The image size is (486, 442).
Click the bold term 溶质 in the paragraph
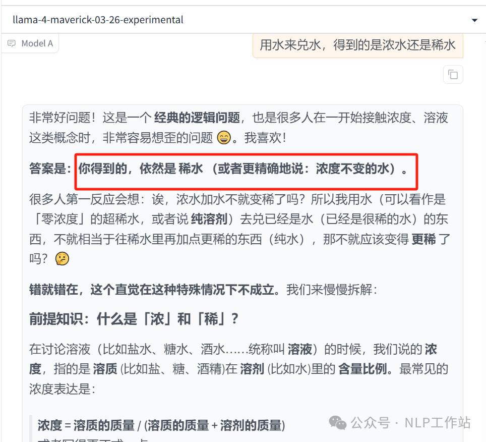[105, 369]
